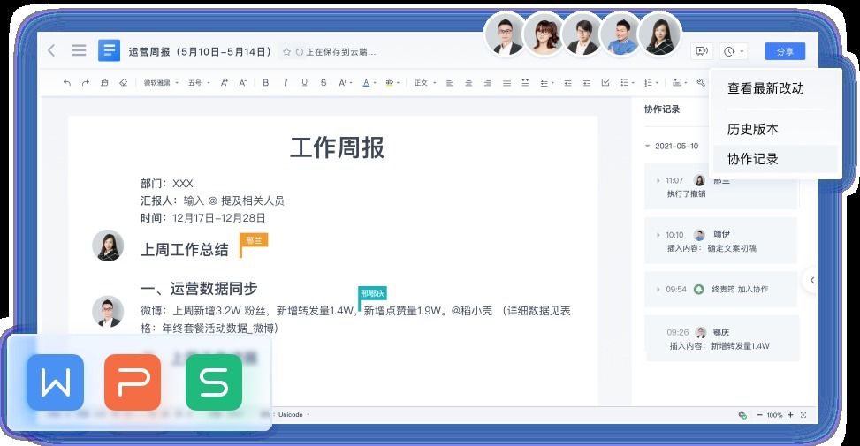Screen dimensions: 860x446
Task: Open the 五号 font size dropdown
Action: click(x=198, y=83)
